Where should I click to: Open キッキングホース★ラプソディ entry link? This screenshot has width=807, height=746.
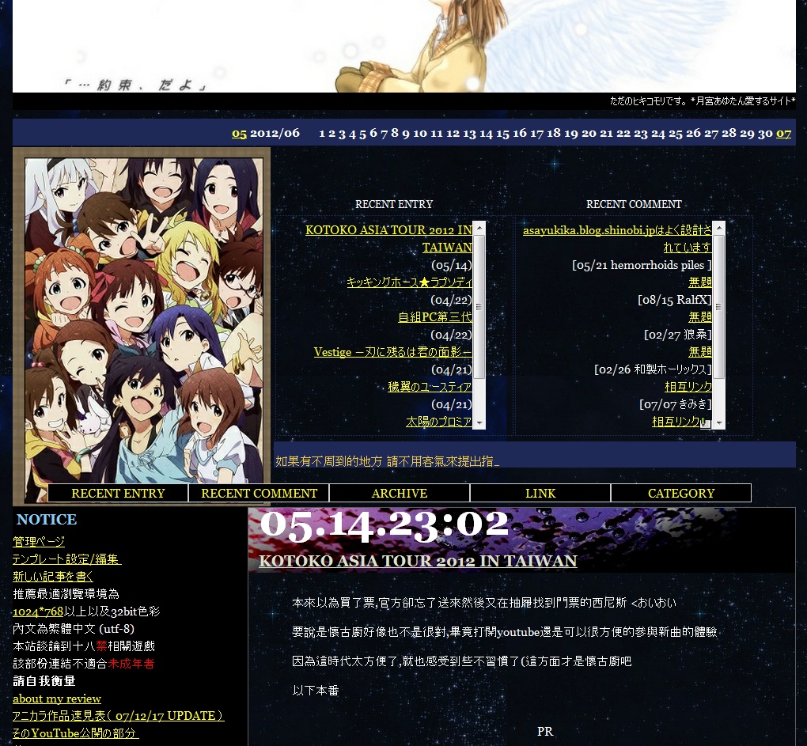point(409,282)
